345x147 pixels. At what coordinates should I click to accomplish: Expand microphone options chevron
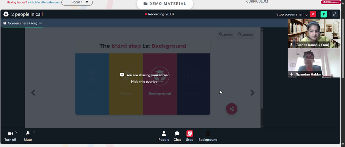(x=34, y=132)
